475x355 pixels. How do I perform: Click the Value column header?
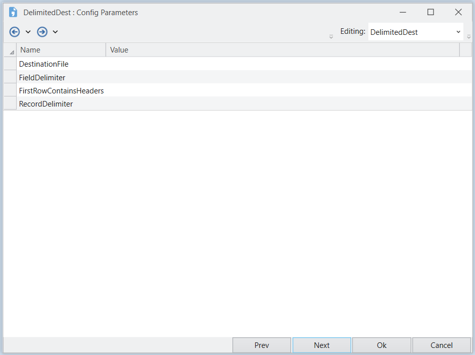[282, 50]
